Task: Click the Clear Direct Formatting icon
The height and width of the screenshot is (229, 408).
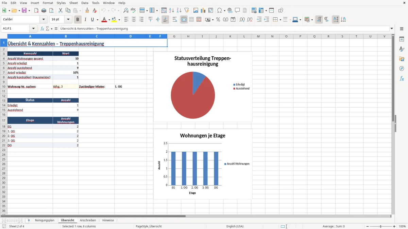Action: click(x=95, y=11)
